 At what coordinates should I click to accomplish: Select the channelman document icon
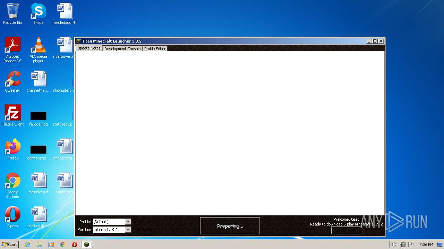tap(39, 82)
